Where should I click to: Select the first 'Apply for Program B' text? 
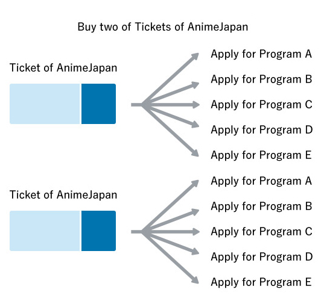click(261, 79)
